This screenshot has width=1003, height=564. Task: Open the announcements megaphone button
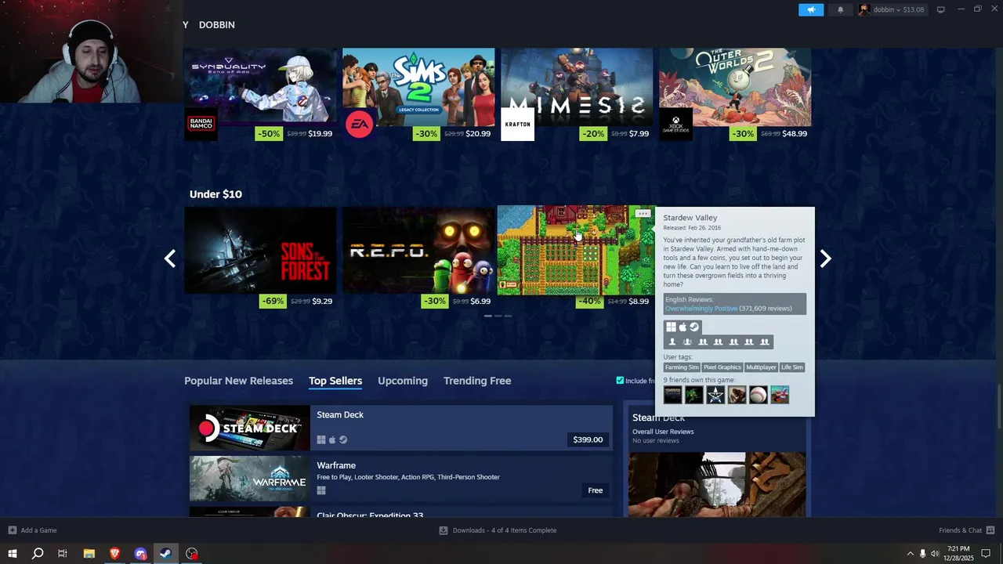(x=811, y=9)
